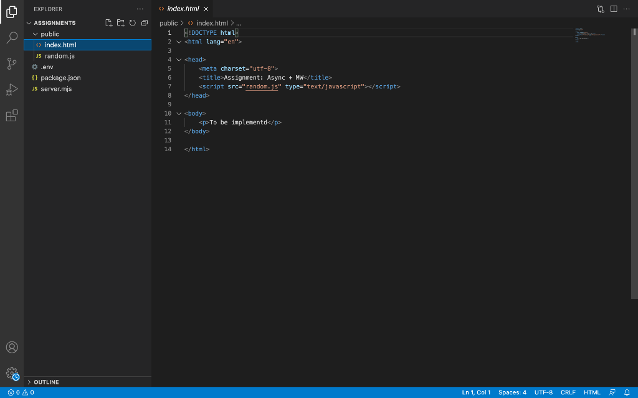Screen dimensions: 638x398
Task: Click the code minimap
Action: [590, 35]
